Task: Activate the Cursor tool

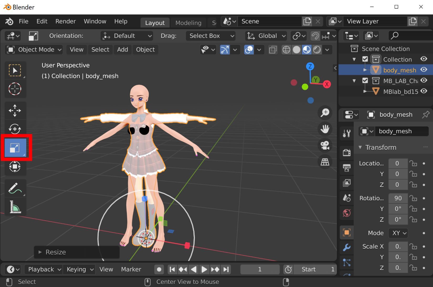Action: [15, 89]
